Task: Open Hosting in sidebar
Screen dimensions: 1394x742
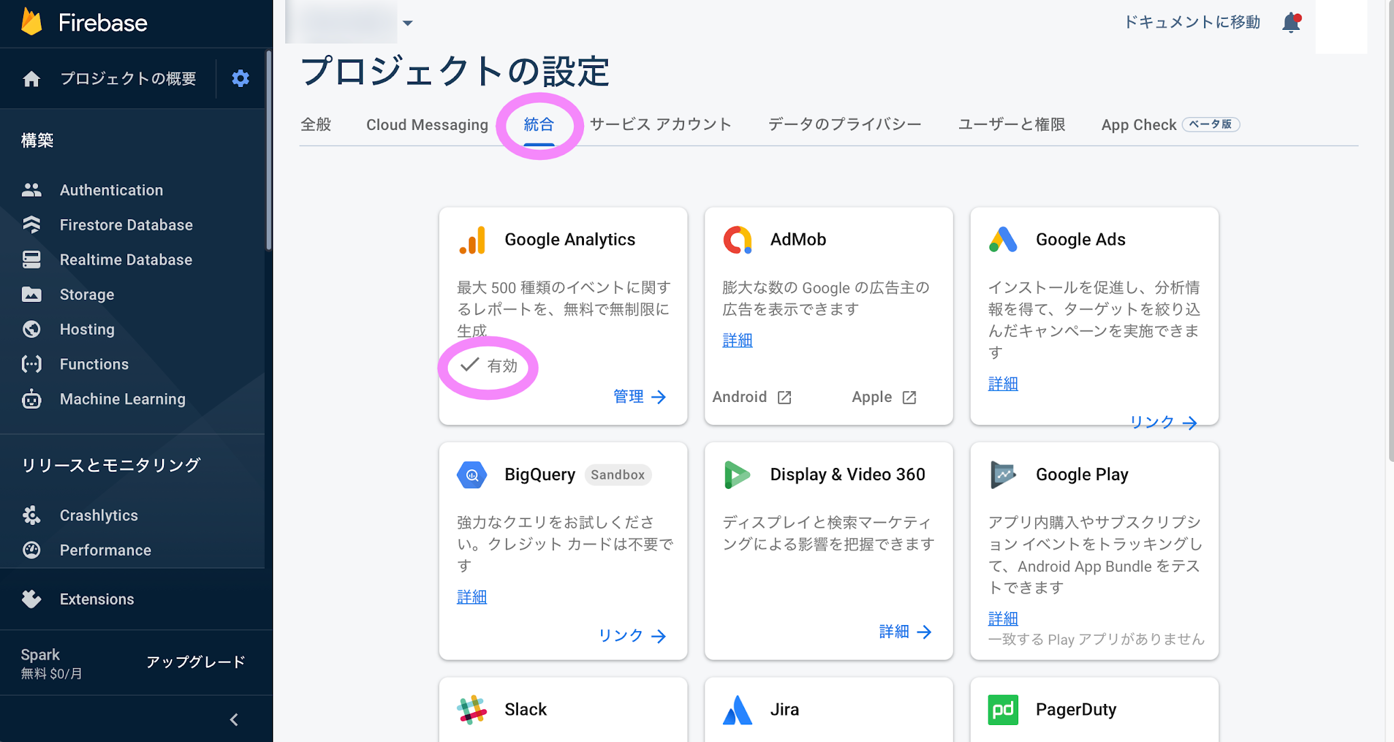Action: point(87,329)
